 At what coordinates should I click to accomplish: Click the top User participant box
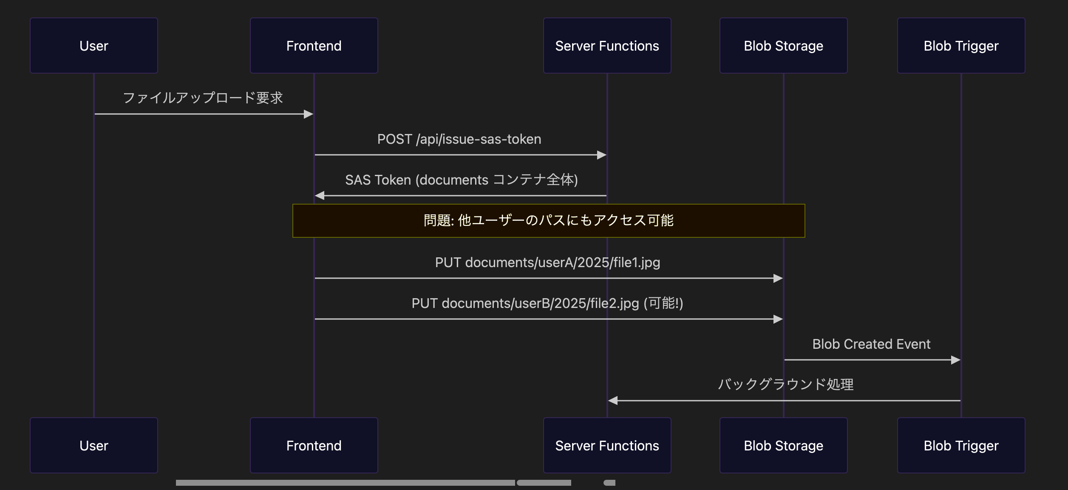tap(94, 46)
